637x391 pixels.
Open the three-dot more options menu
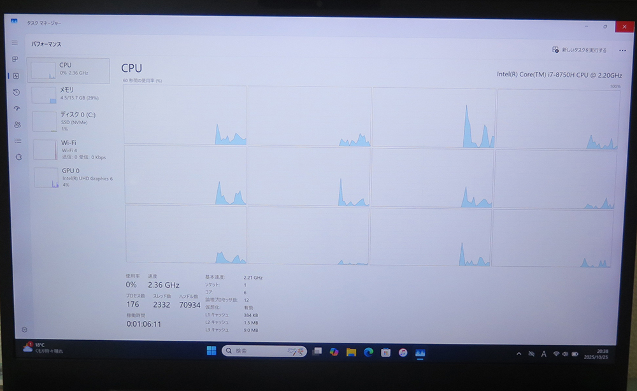coord(622,50)
